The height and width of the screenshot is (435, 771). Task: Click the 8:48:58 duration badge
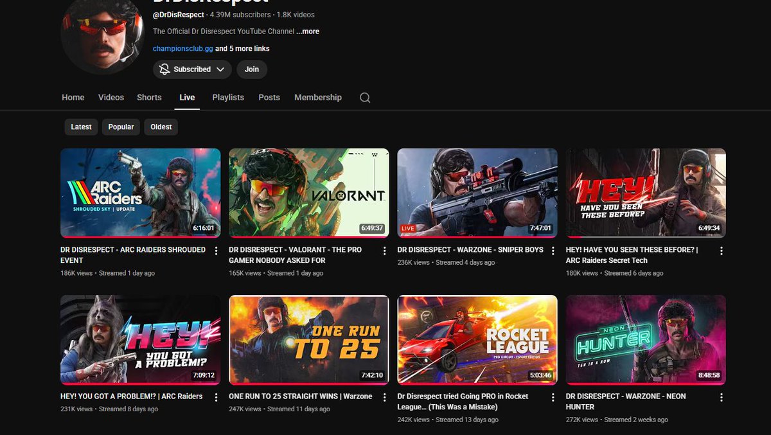[709, 375]
